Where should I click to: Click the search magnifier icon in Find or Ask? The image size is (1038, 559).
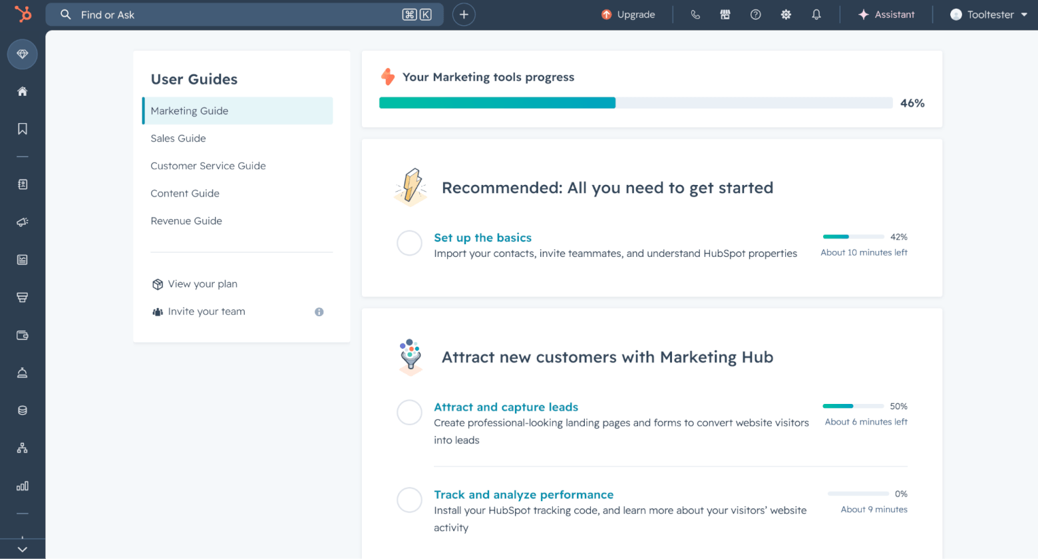click(x=66, y=15)
